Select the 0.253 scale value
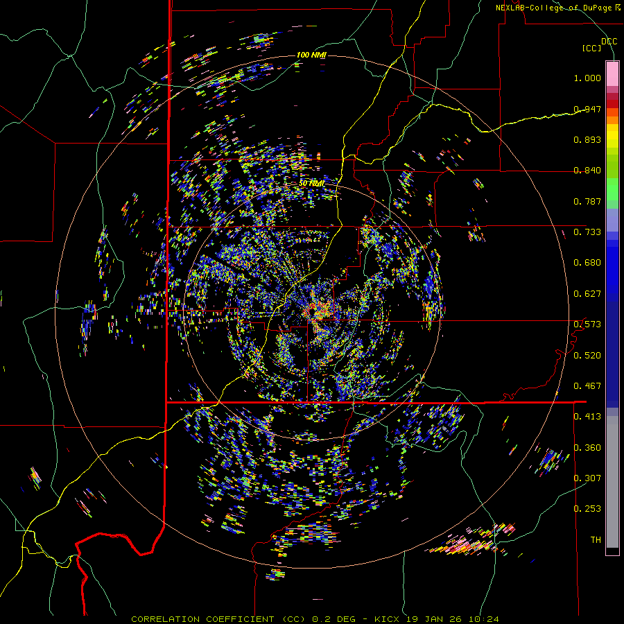This screenshot has width=624, height=624. point(587,509)
